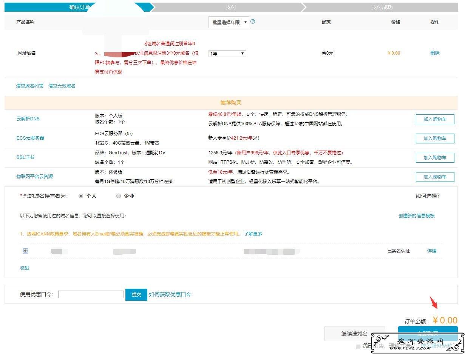Open the 批量选择年限 dropdown

click(x=229, y=22)
